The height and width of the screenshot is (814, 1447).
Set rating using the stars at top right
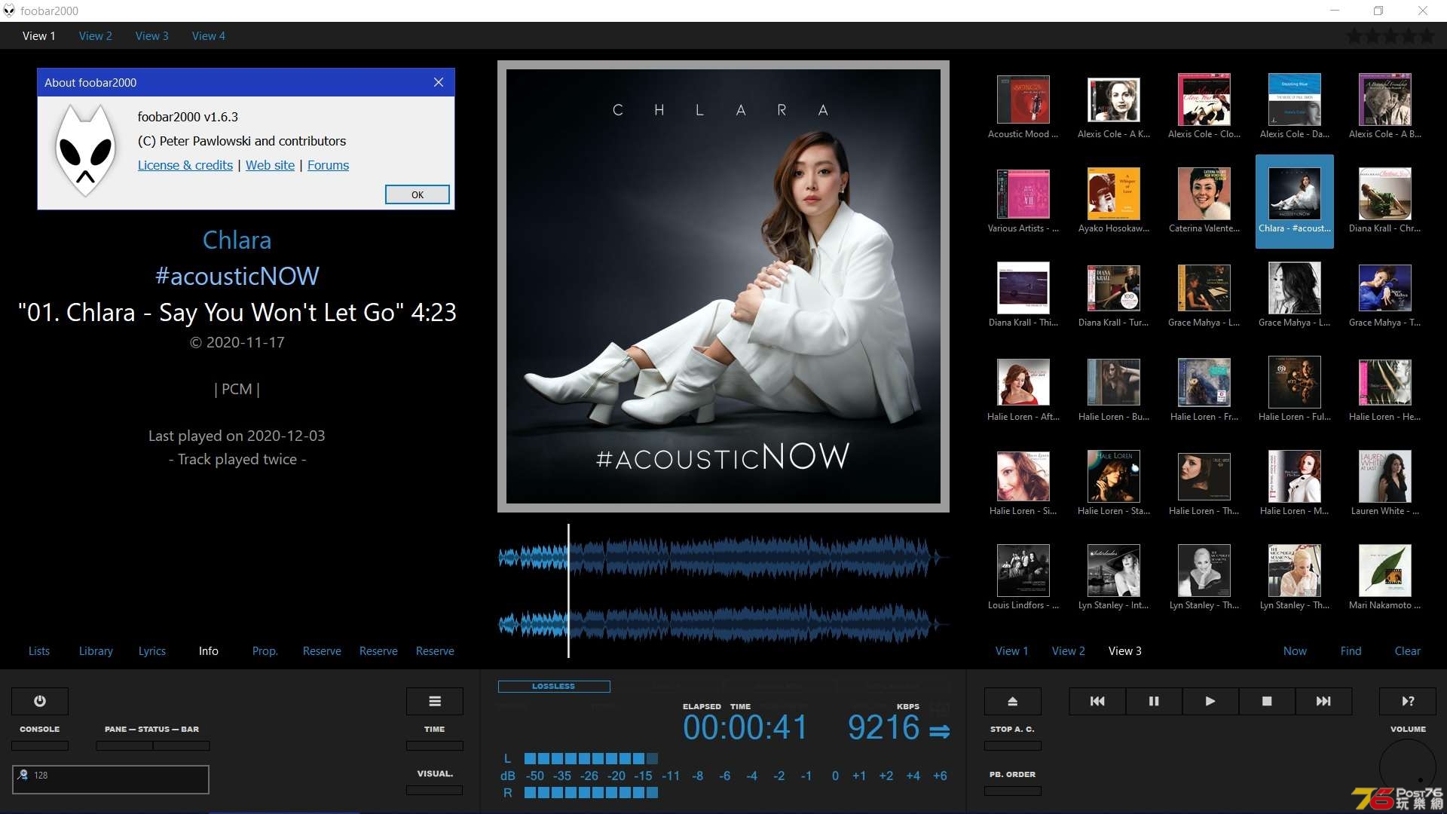point(1390,35)
